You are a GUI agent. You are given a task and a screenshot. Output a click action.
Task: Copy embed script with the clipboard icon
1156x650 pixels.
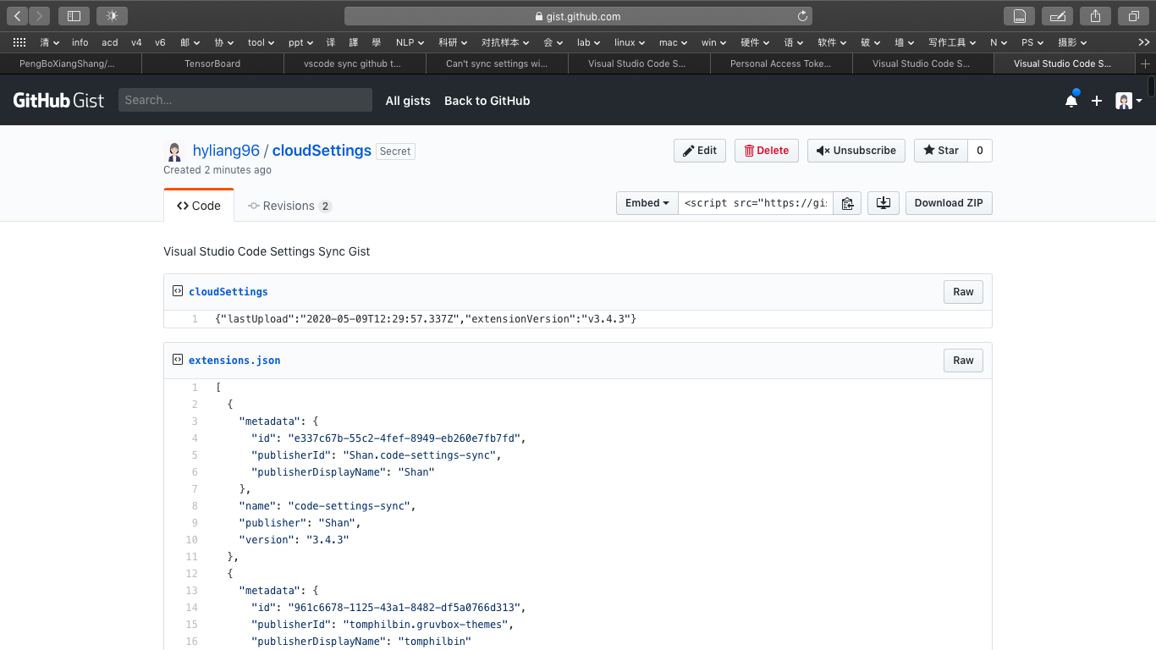[846, 203]
